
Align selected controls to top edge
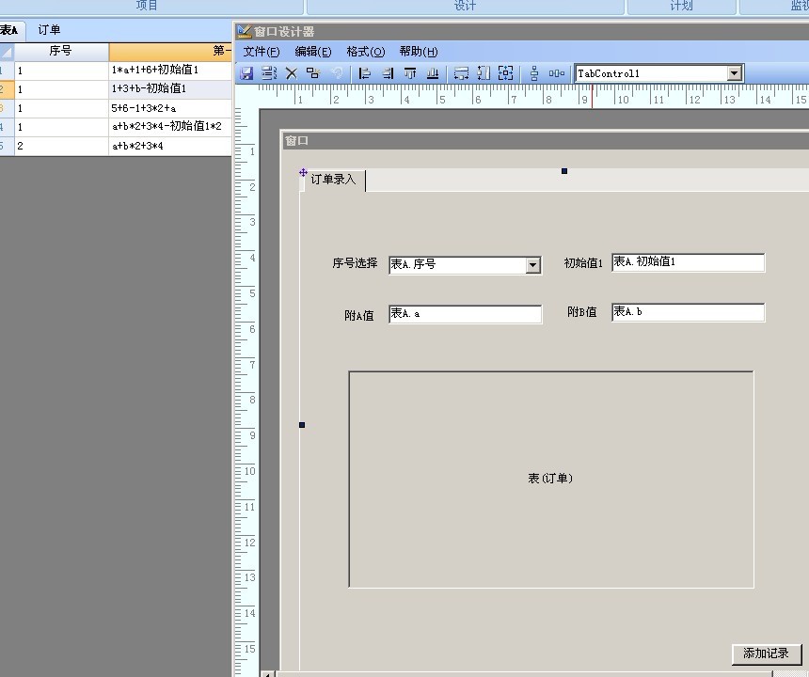pos(410,73)
